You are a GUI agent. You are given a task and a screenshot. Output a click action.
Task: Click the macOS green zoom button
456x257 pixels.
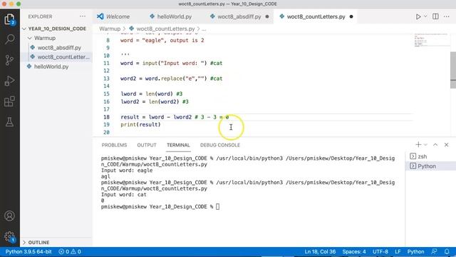point(19,4)
